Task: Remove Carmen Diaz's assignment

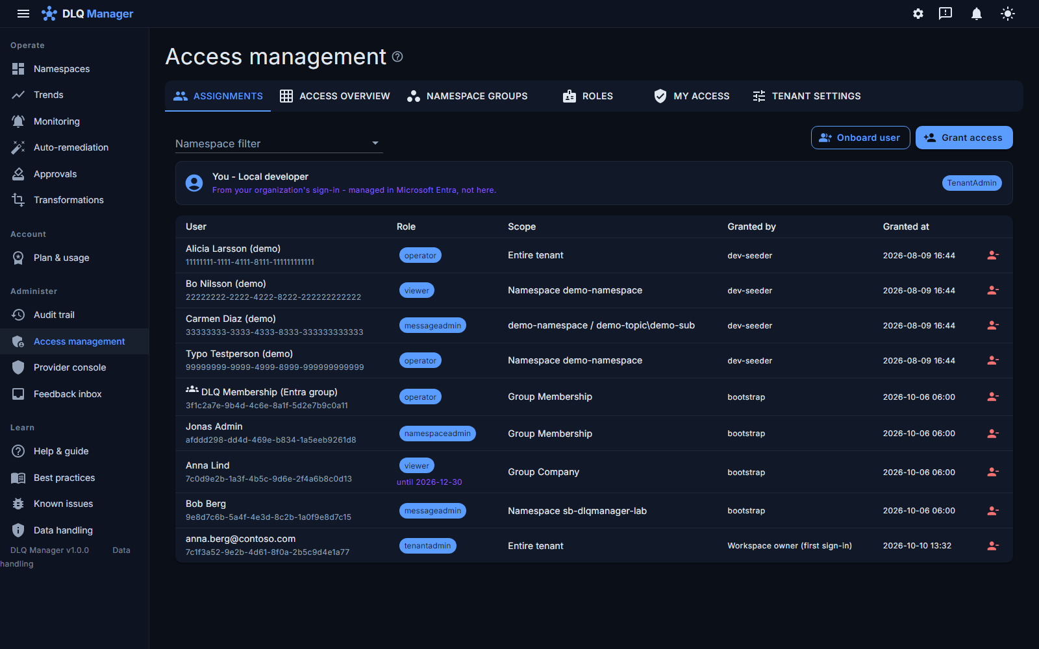Action: [x=993, y=326]
